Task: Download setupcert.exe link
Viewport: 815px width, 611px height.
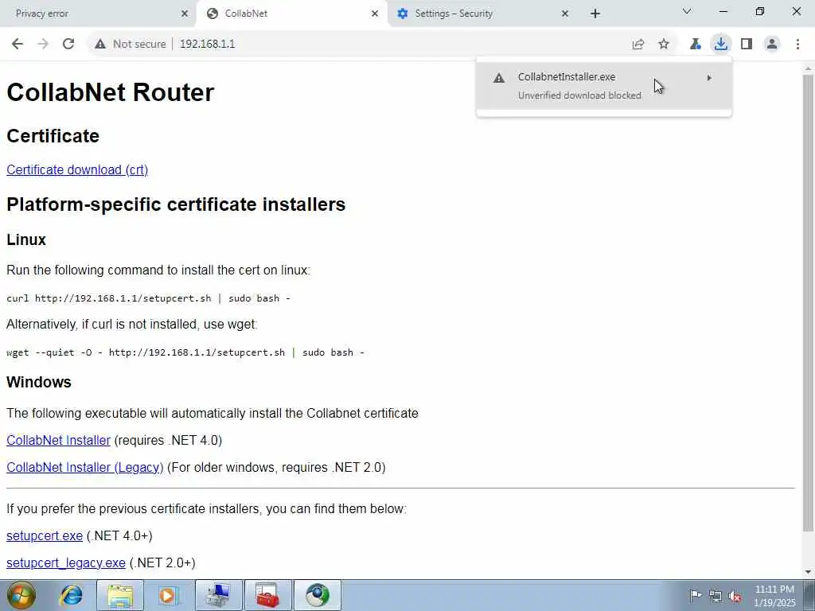Action: (x=45, y=535)
